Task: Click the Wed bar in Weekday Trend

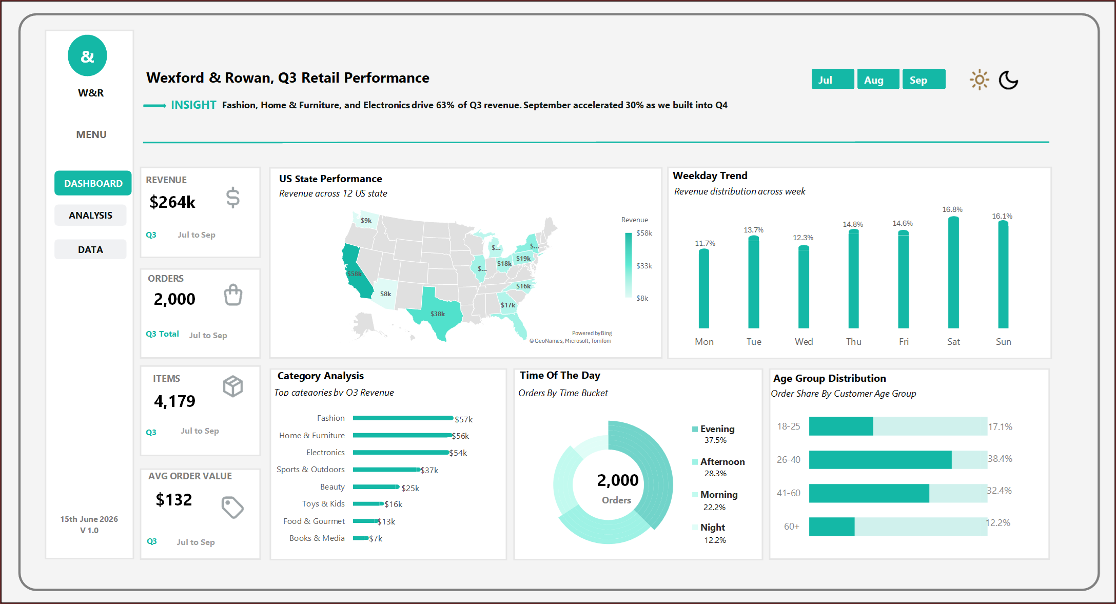Action: [x=804, y=286]
